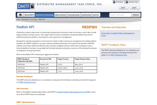Screen dimensions: 157x105
Task: Click the DMTF logo
Action: pos(26,6)
